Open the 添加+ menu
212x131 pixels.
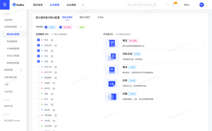coord(187,5)
